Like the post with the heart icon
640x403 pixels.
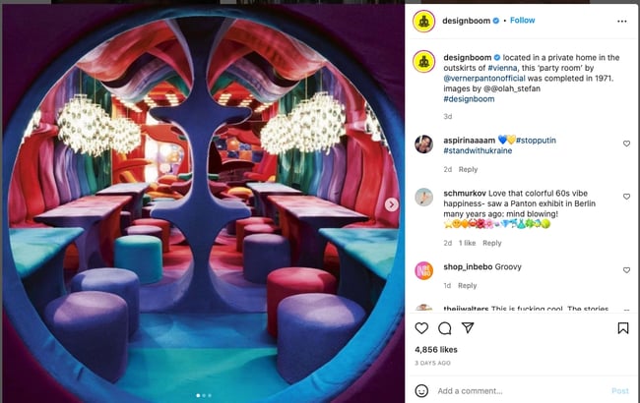pos(421,328)
